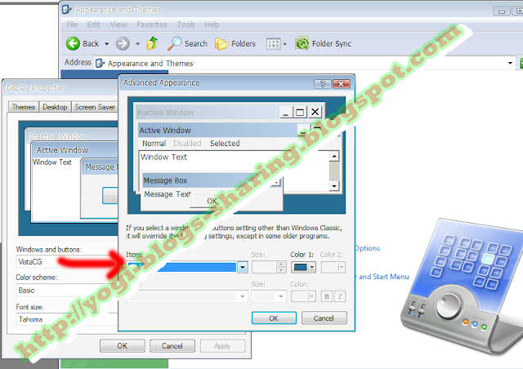Click the Up folder icon in toolbar
Image resolution: width=523 pixels, height=369 pixels.
tap(153, 43)
